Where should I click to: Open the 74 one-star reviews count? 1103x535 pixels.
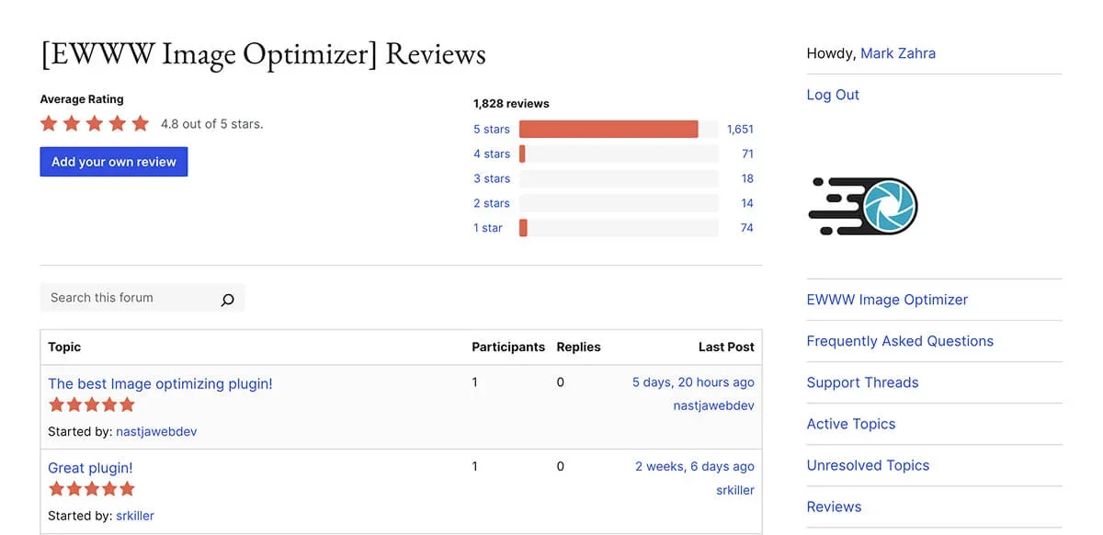(x=747, y=228)
